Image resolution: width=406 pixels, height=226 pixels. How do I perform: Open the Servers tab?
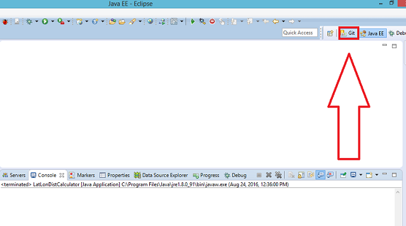pyautogui.click(x=14, y=175)
